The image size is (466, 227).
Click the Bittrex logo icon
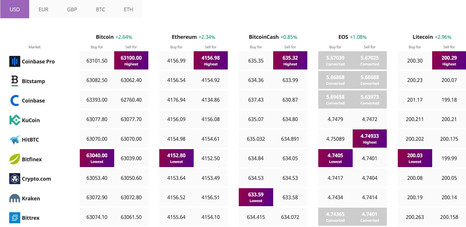click(15, 218)
